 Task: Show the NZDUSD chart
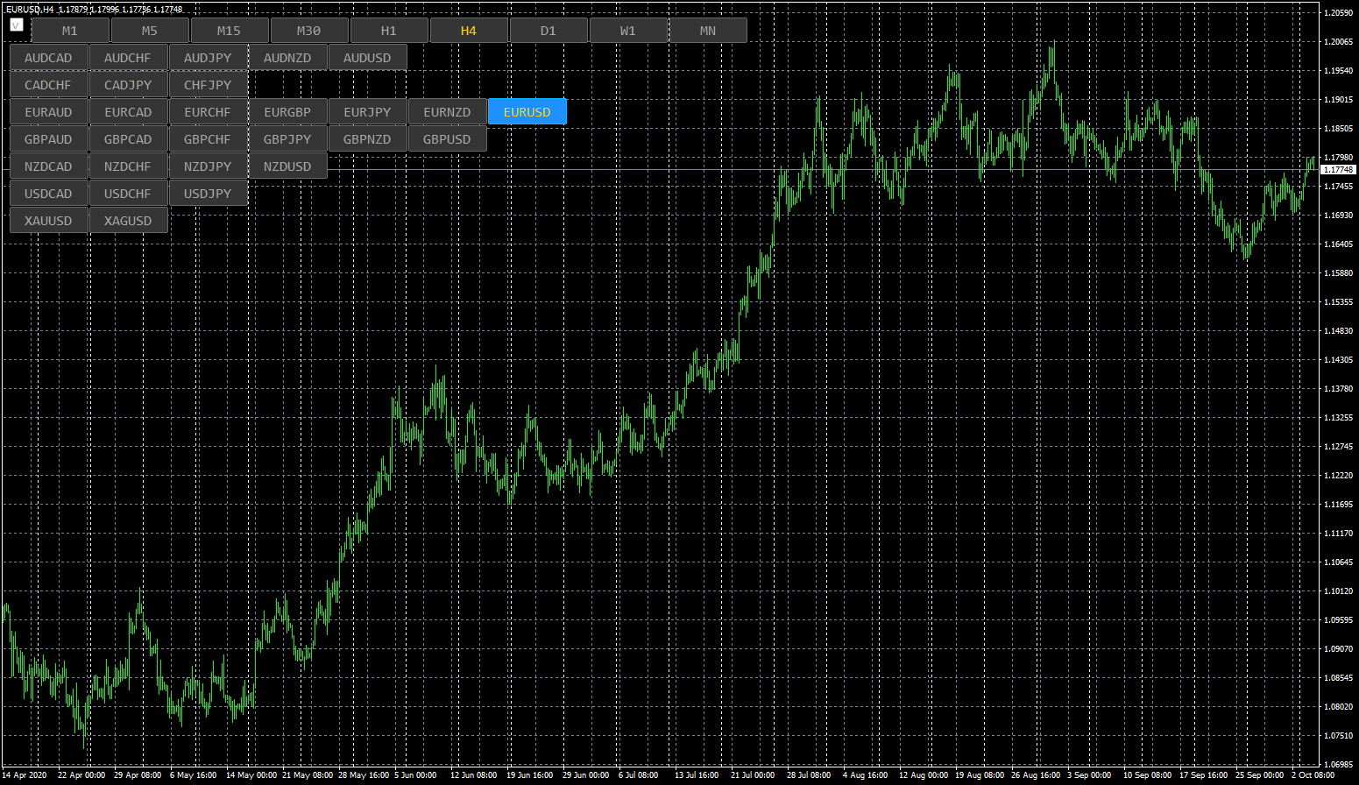coord(287,166)
